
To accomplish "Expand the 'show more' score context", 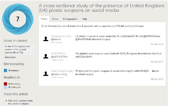I will tap(11, 57).
